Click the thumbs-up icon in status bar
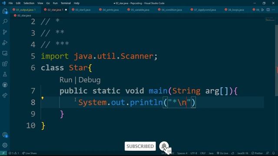278x156 pixels. (x=233, y=153)
